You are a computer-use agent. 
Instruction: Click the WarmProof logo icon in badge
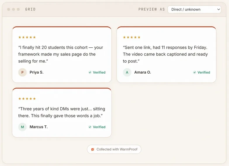coord(93,149)
